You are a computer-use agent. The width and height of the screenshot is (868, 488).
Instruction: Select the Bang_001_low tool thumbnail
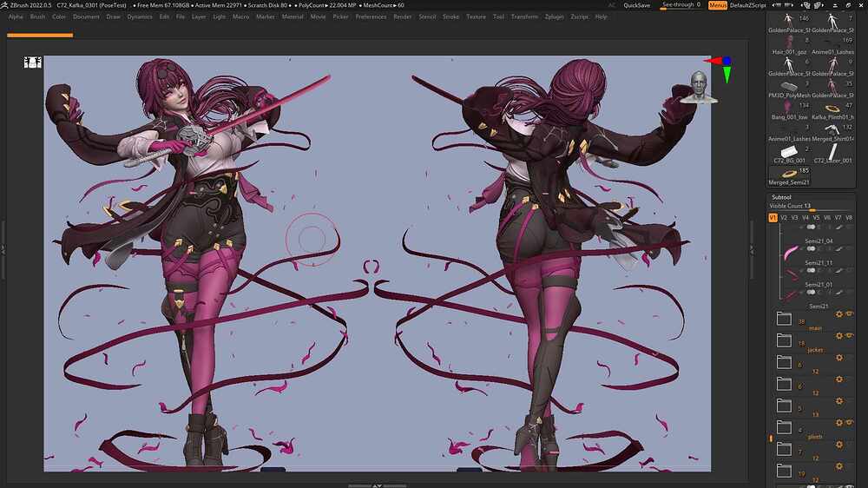[x=789, y=106]
